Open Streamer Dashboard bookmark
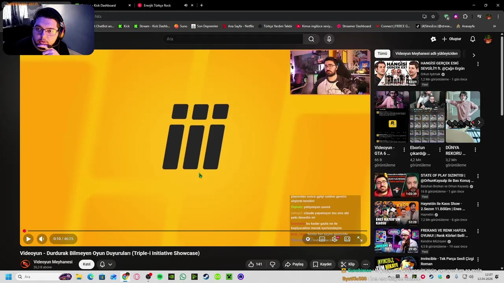 [x=354, y=26]
